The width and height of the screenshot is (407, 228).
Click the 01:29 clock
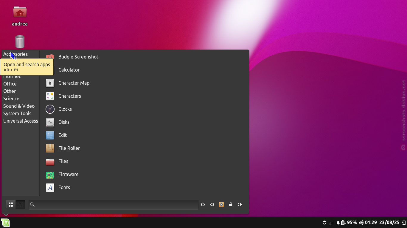point(371,223)
